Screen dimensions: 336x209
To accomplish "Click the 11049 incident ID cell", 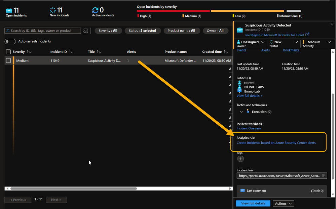I will click(x=55, y=60).
